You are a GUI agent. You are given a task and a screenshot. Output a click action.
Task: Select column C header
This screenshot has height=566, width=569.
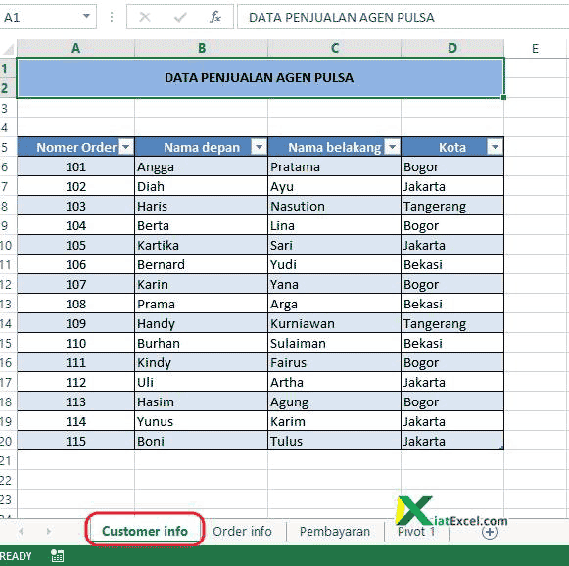click(x=335, y=48)
